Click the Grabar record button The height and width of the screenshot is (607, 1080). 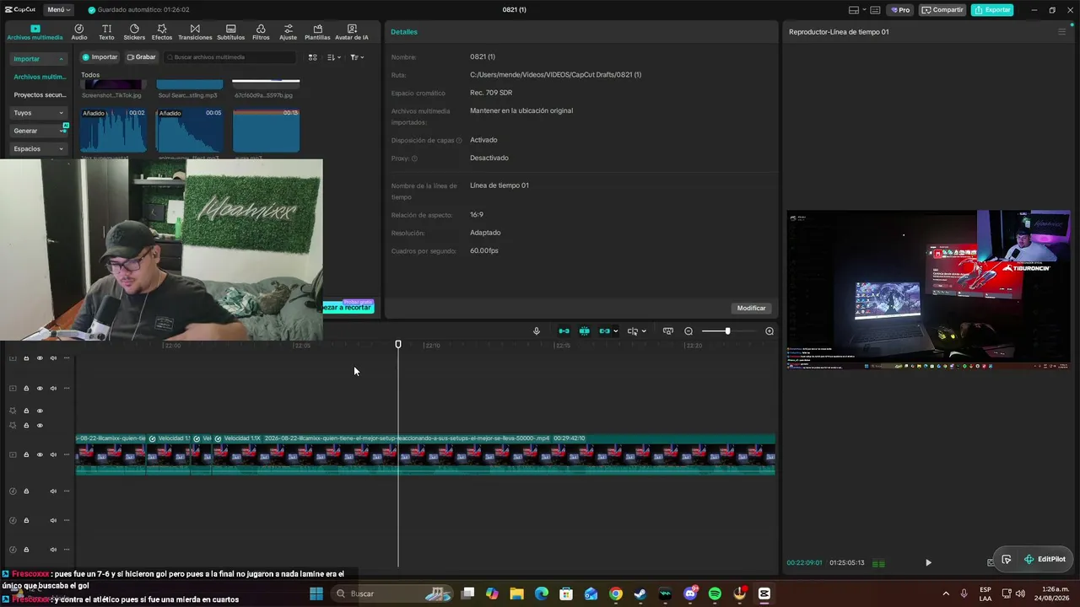(141, 57)
